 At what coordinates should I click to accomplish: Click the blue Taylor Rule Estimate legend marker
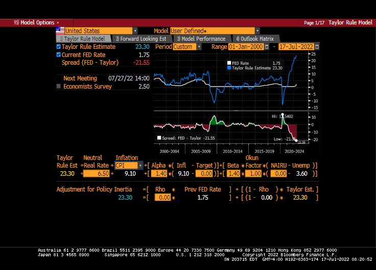tap(229, 68)
